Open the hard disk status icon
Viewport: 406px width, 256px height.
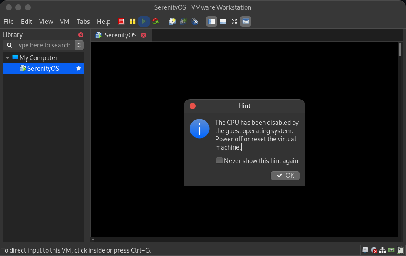point(365,250)
